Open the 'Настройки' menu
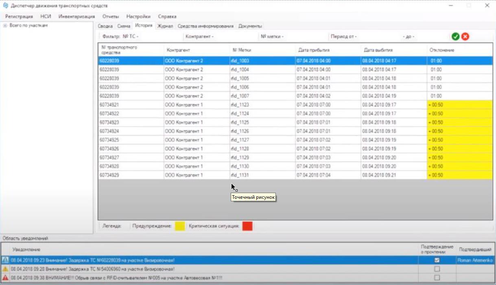 click(x=138, y=17)
